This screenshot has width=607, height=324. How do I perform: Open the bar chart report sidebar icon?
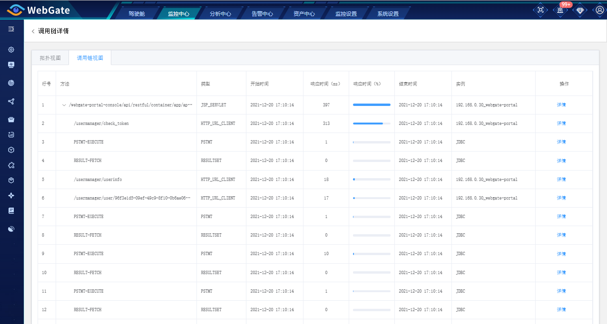click(x=11, y=134)
